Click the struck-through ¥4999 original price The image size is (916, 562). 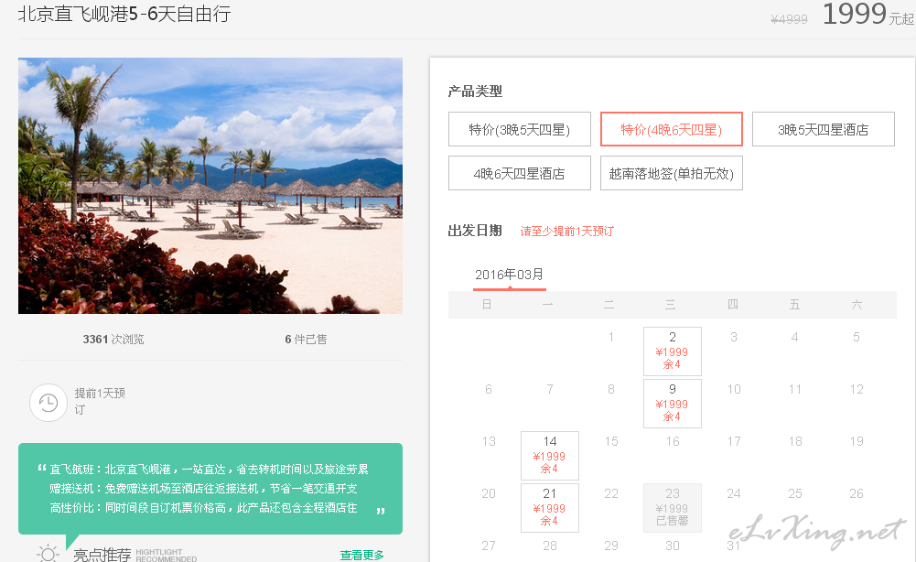click(789, 19)
